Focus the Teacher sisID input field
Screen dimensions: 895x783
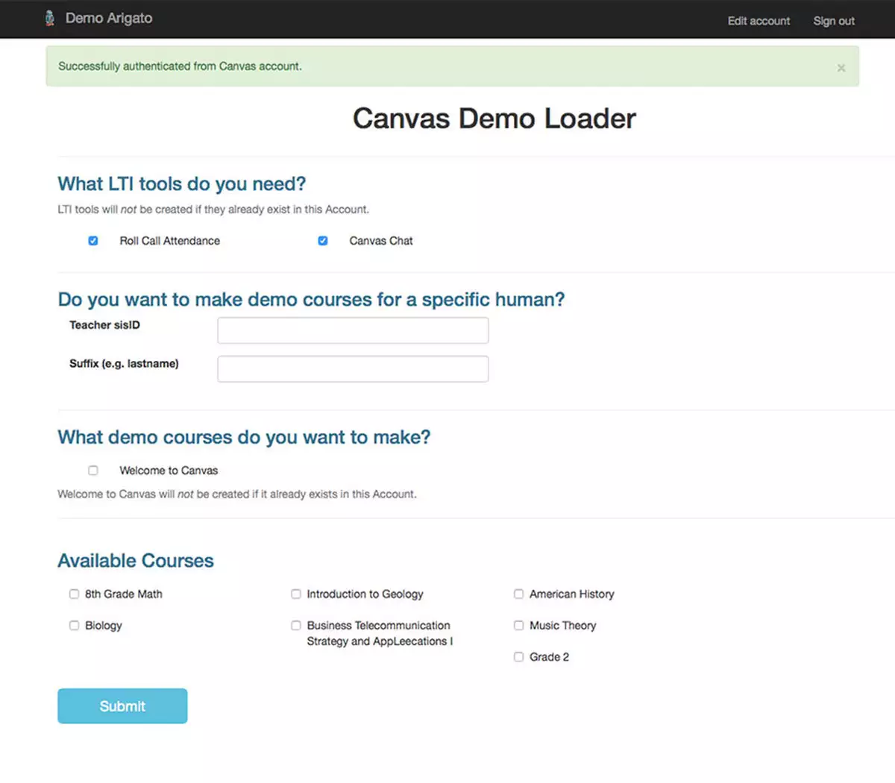(x=353, y=330)
